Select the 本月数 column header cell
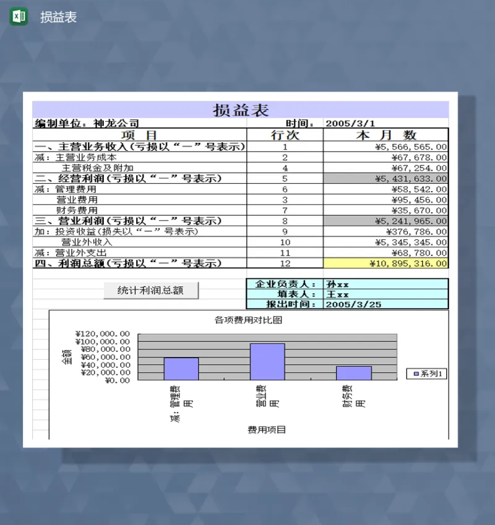Viewport: 495px width, 525px height. (x=385, y=134)
